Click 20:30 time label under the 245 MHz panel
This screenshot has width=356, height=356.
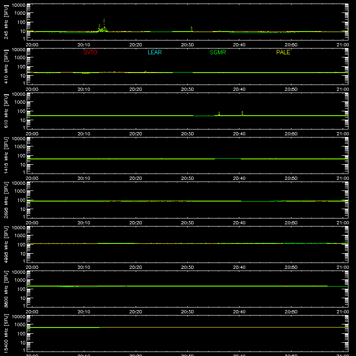pos(187,45)
